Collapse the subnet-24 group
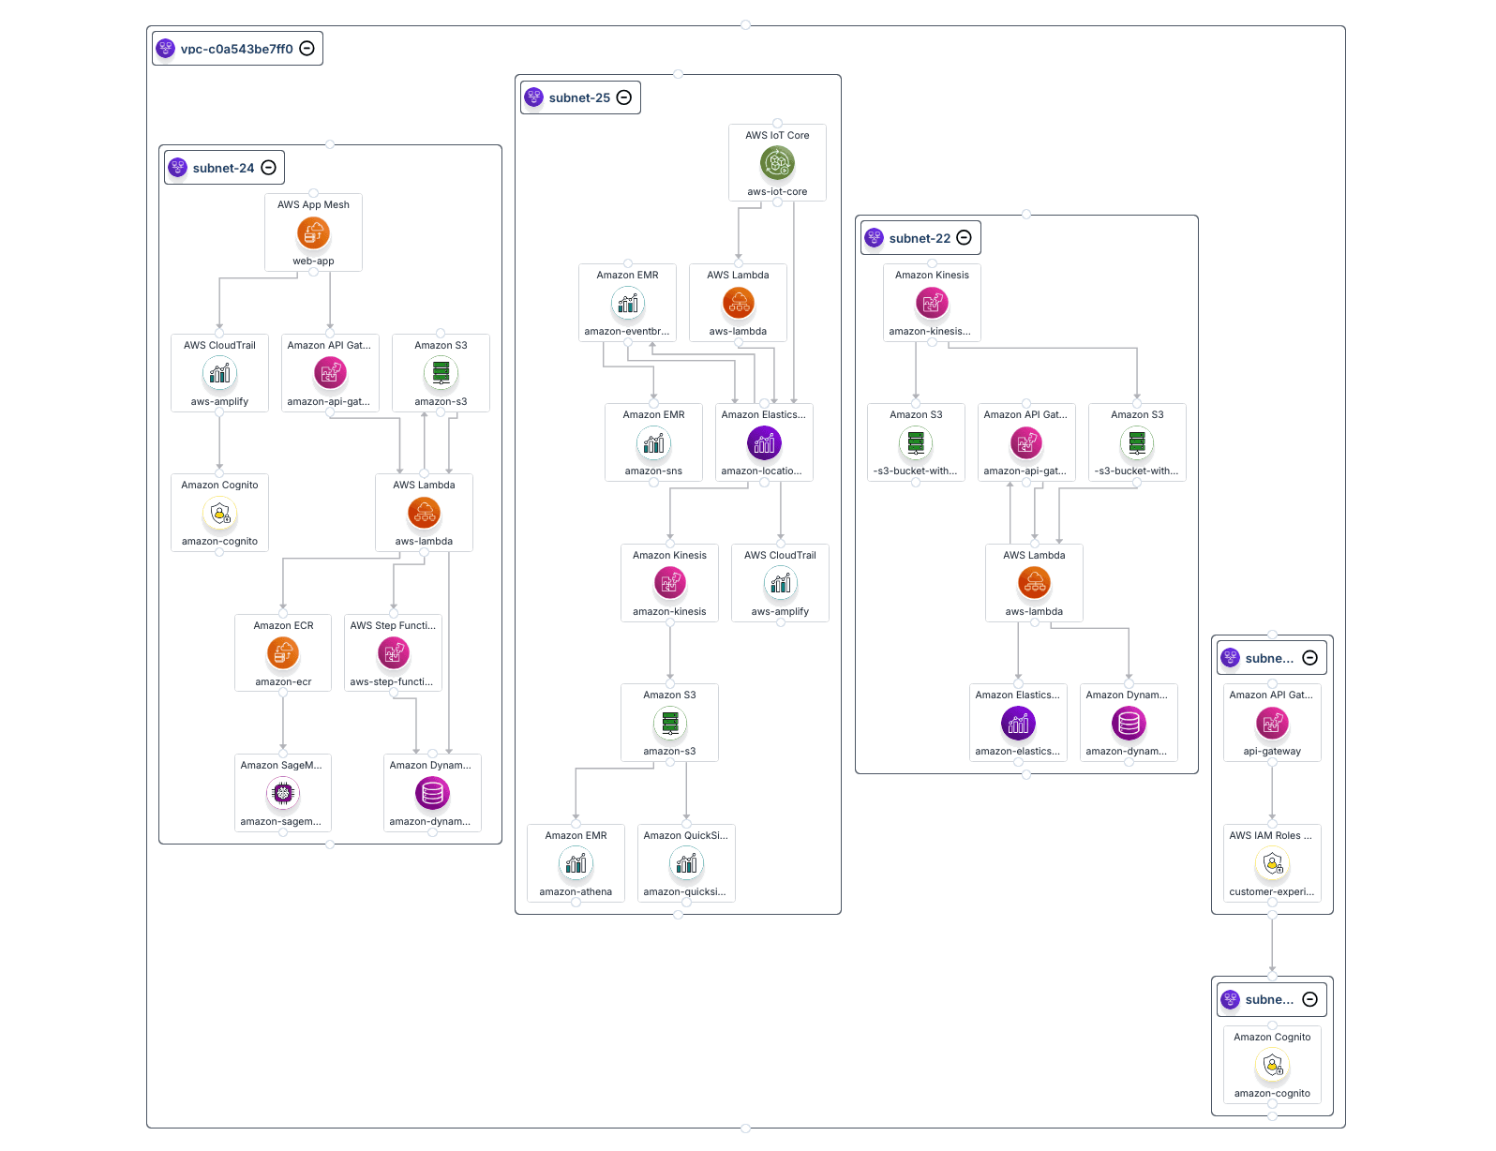This screenshot has height=1151, width=1496. (268, 168)
